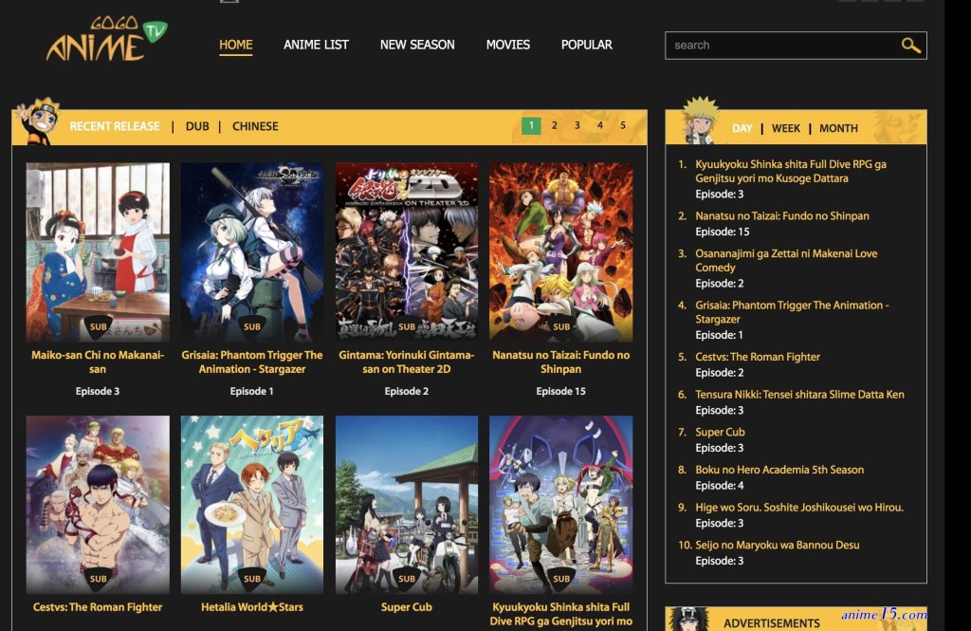This screenshot has width=971, height=631.
Task: Open the MOVIES section
Action: point(508,45)
